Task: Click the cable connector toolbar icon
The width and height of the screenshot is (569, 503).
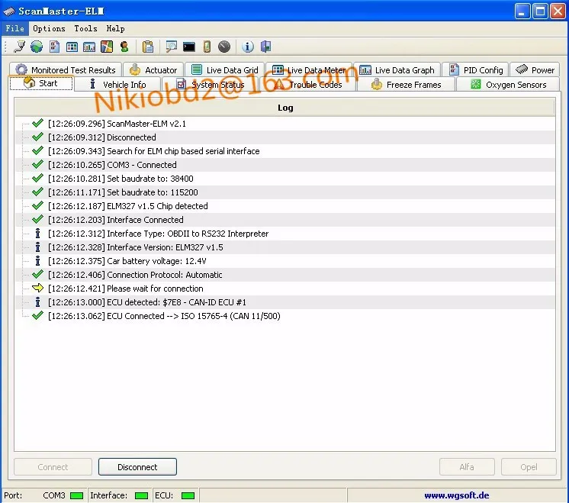Action: coord(20,47)
